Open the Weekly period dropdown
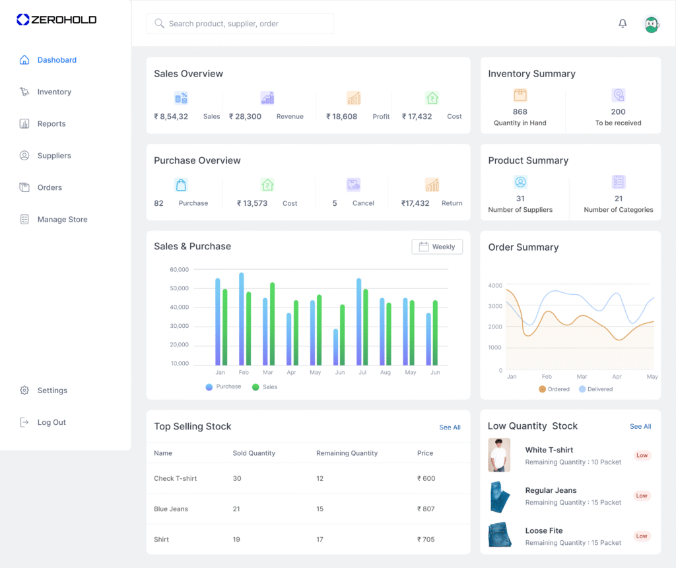This screenshot has height=568, width=676. coord(437,247)
